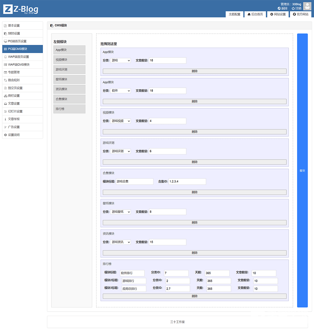Go to the 后台首页 tab
Screen dimensions: 314x332
pyautogui.click(x=255, y=14)
